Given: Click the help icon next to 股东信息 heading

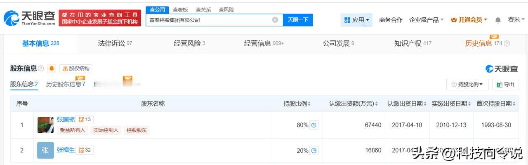Looking at the screenshot, I should click(41, 68).
